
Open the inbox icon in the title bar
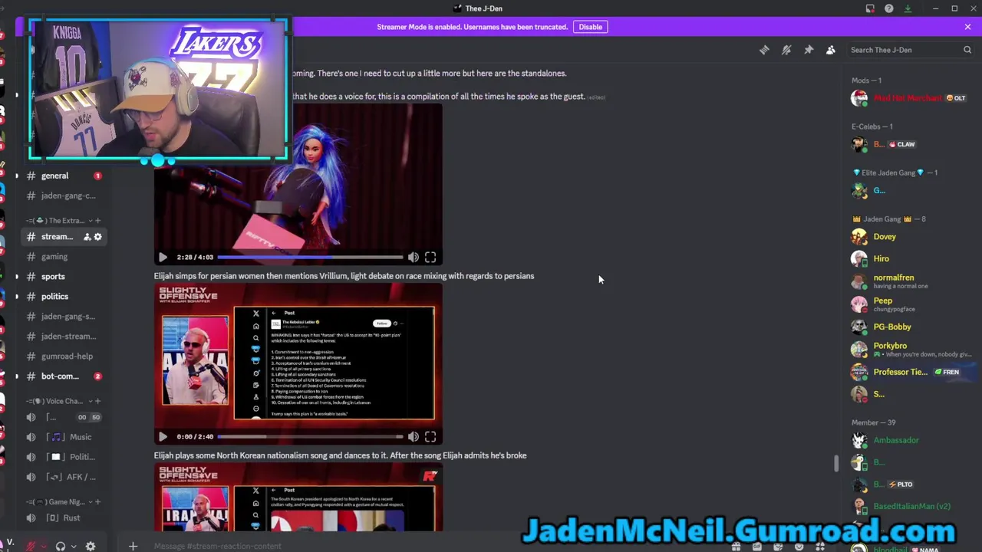coord(870,8)
